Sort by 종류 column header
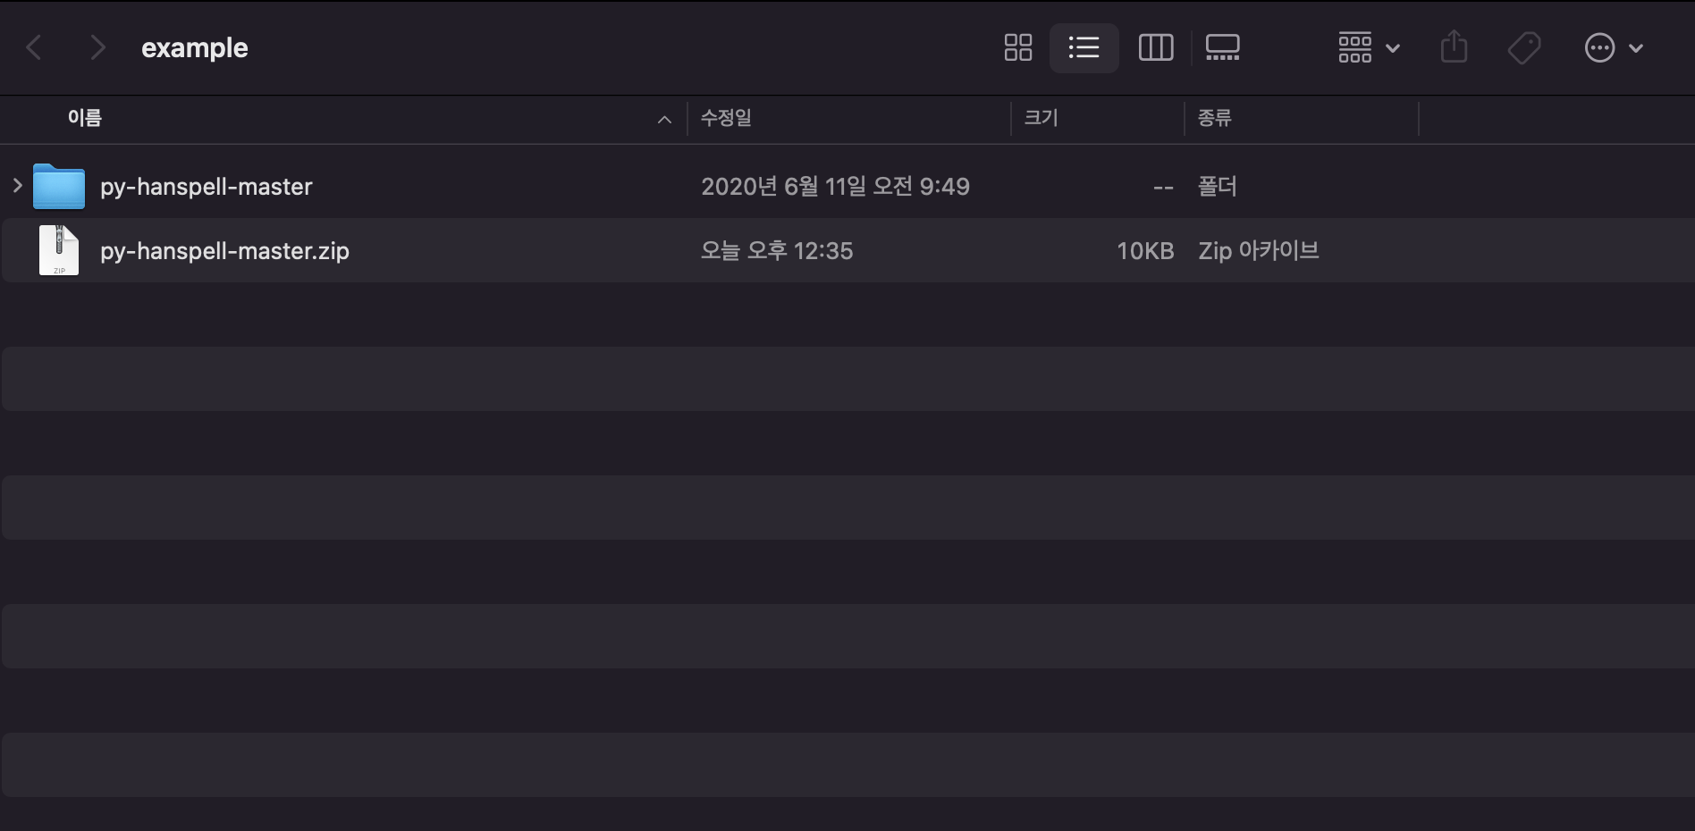The width and height of the screenshot is (1695, 831). click(x=1214, y=118)
